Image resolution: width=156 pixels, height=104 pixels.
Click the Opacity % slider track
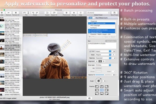click(103, 75)
